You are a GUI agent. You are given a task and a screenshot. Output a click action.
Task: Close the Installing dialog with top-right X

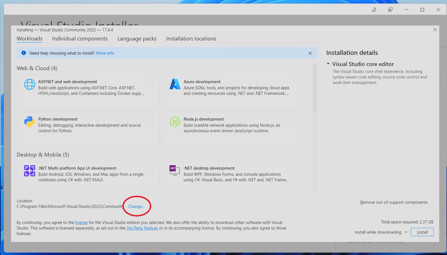click(x=435, y=30)
